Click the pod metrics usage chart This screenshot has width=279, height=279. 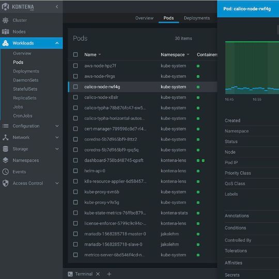252,68
